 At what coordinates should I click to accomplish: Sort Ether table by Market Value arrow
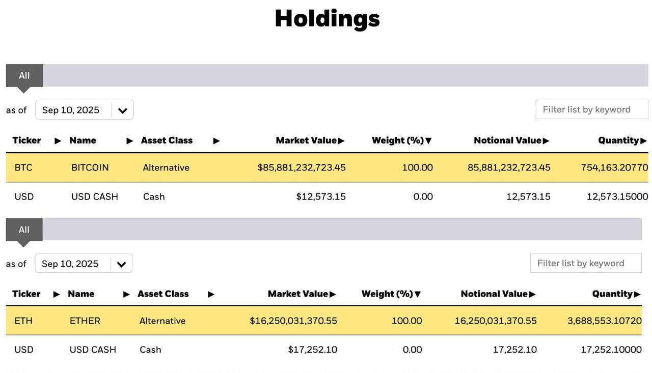pos(333,294)
